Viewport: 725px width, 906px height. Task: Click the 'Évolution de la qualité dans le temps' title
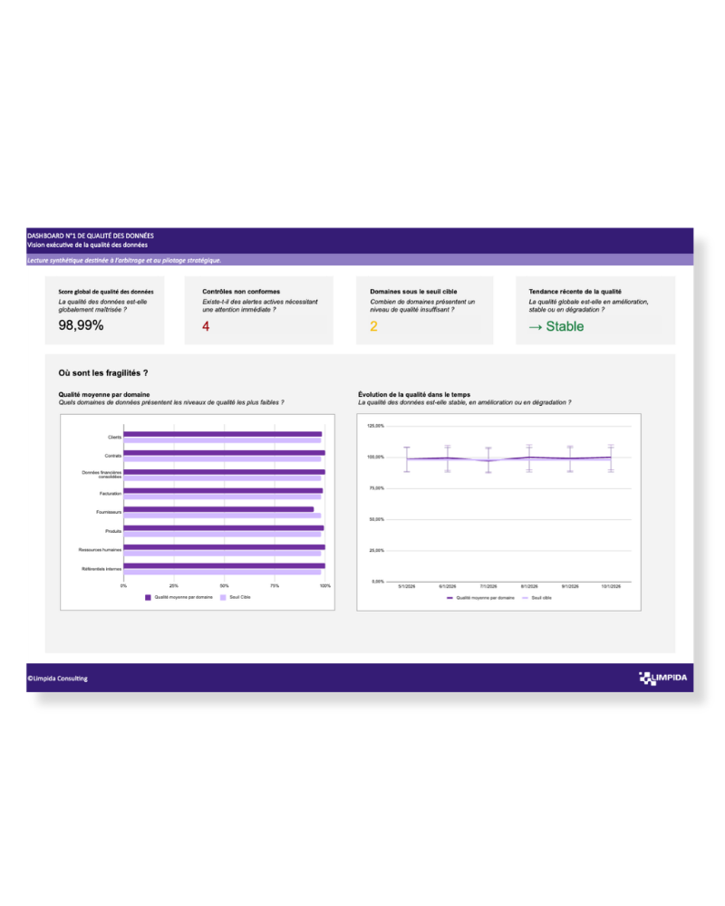(414, 395)
